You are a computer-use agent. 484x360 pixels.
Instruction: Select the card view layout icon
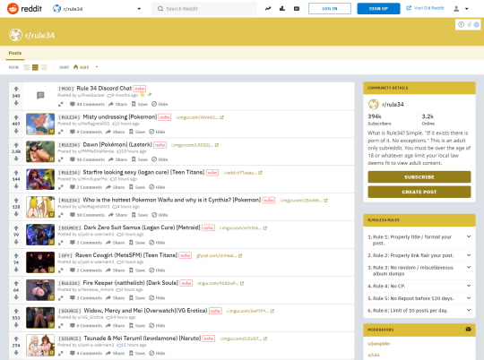[x=27, y=67]
